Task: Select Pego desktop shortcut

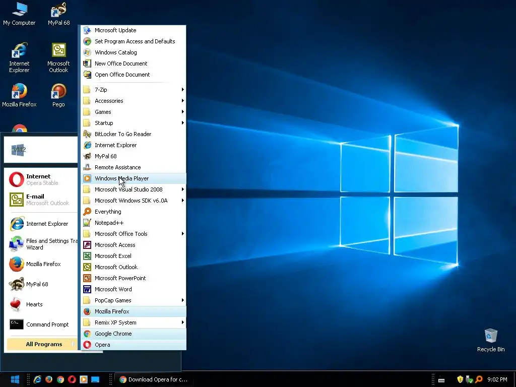Action: [x=58, y=95]
